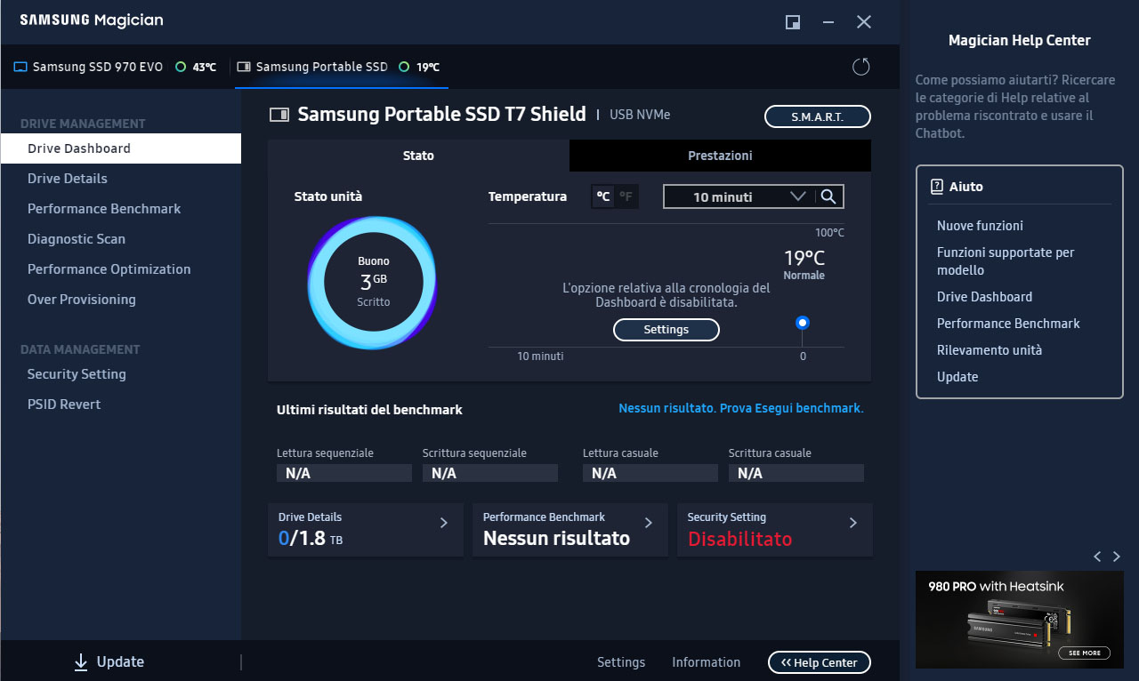
Task: Click the 0/1.8 TB capacity value
Action: pyautogui.click(x=311, y=539)
